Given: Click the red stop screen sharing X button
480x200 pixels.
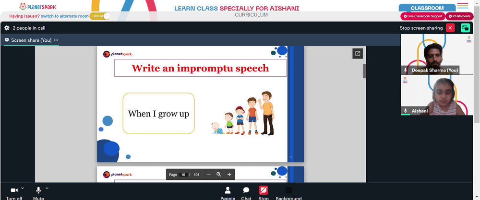Looking at the screenshot, I should (x=450, y=28).
